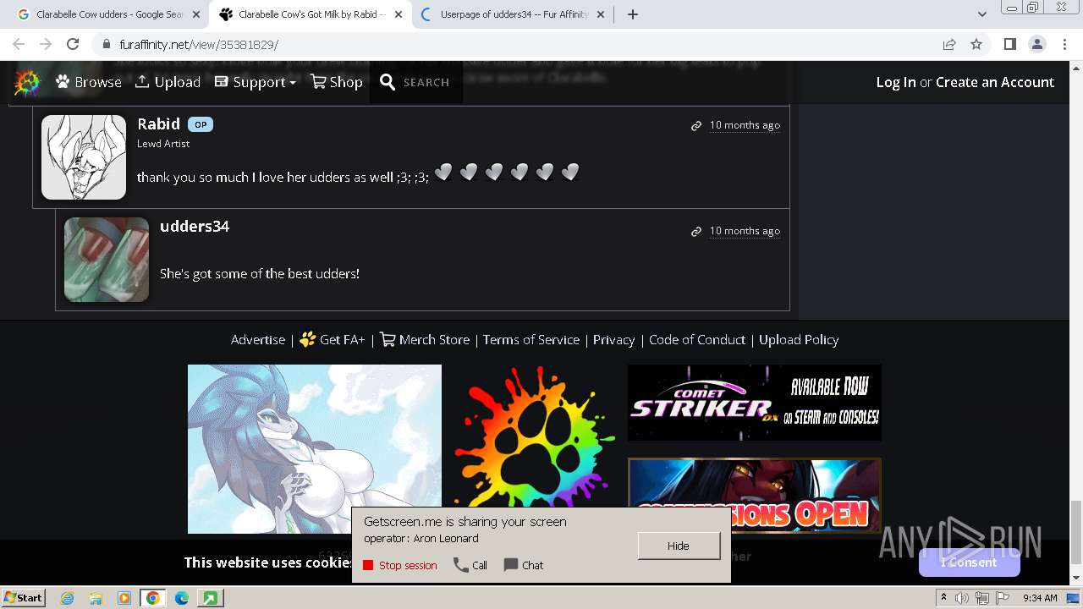The width and height of the screenshot is (1083, 609).
Task: Copy permalink icon of Rabid's comment
Action: [x=696, y=125]
